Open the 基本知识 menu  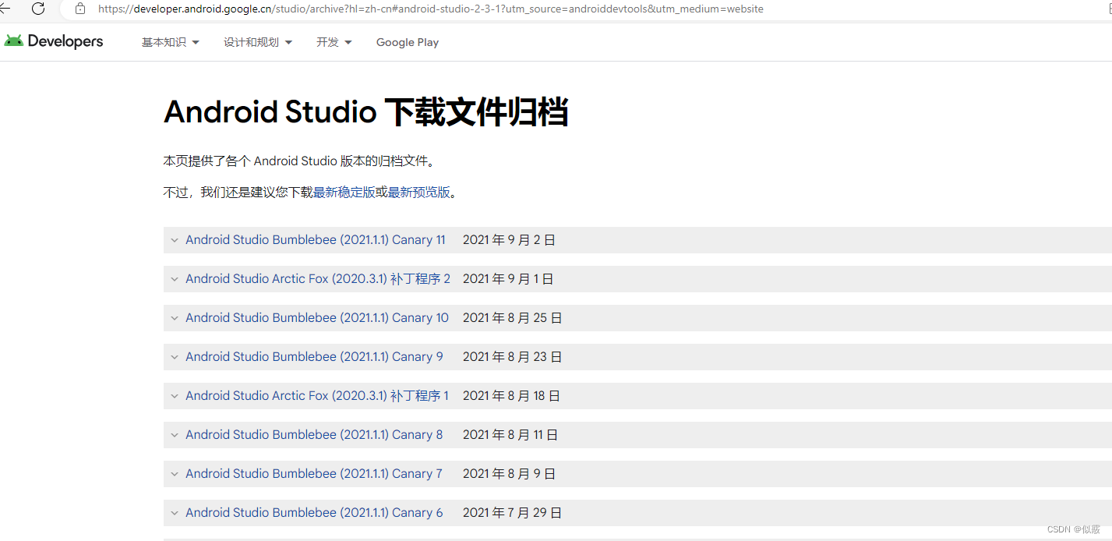click(x=171, y=42)
